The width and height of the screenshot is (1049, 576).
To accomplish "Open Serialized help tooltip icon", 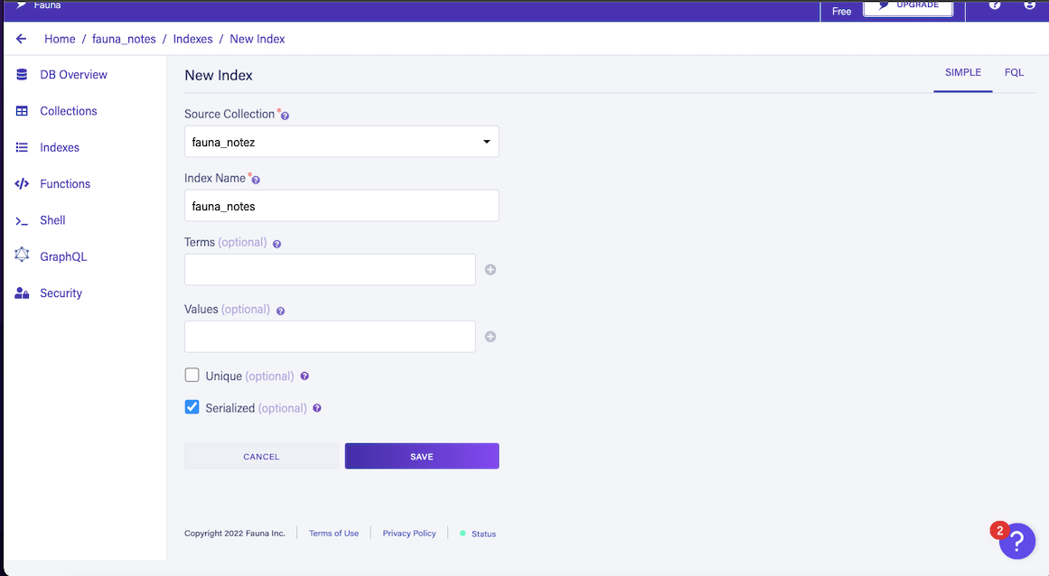I will [317, 408].
